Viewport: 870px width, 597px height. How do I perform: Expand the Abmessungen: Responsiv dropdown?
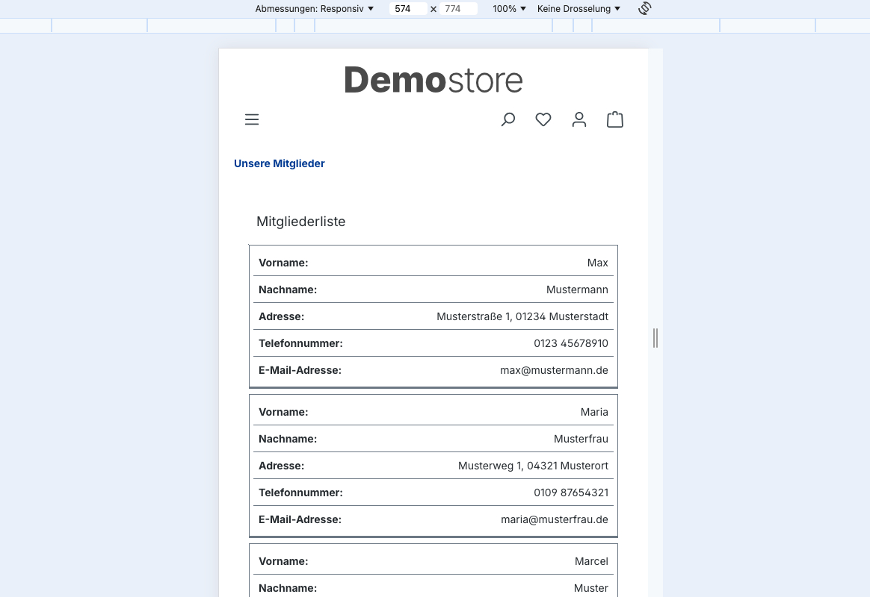(x=314, y=9)
